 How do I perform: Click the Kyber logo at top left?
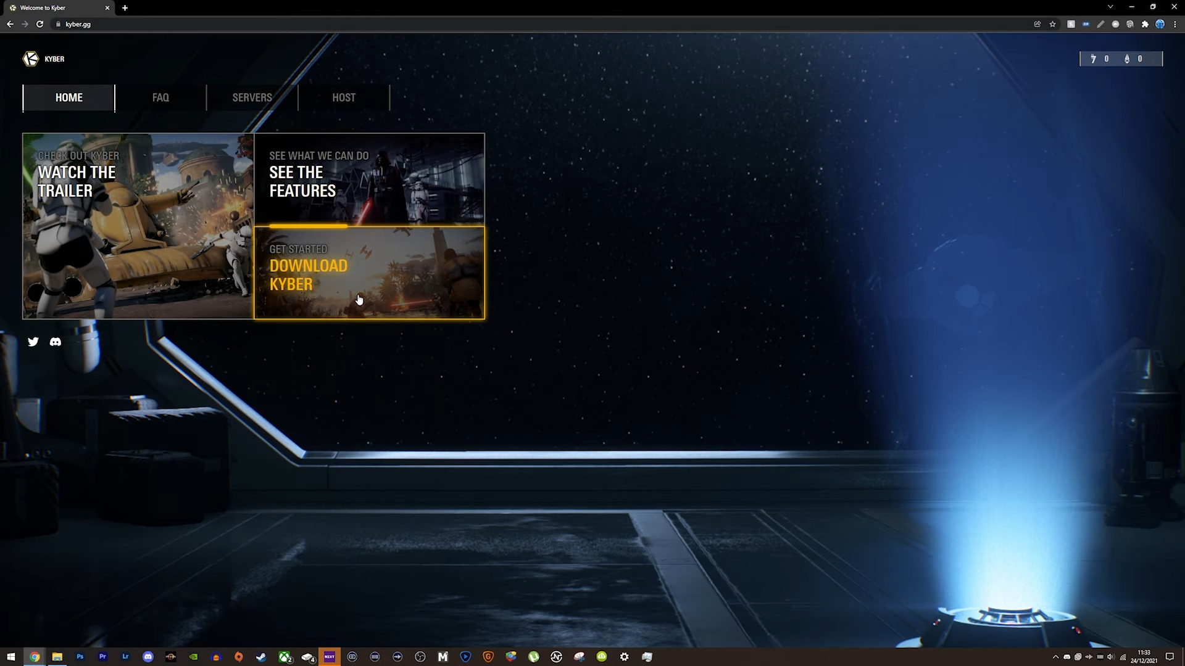[x=31, y=59]
